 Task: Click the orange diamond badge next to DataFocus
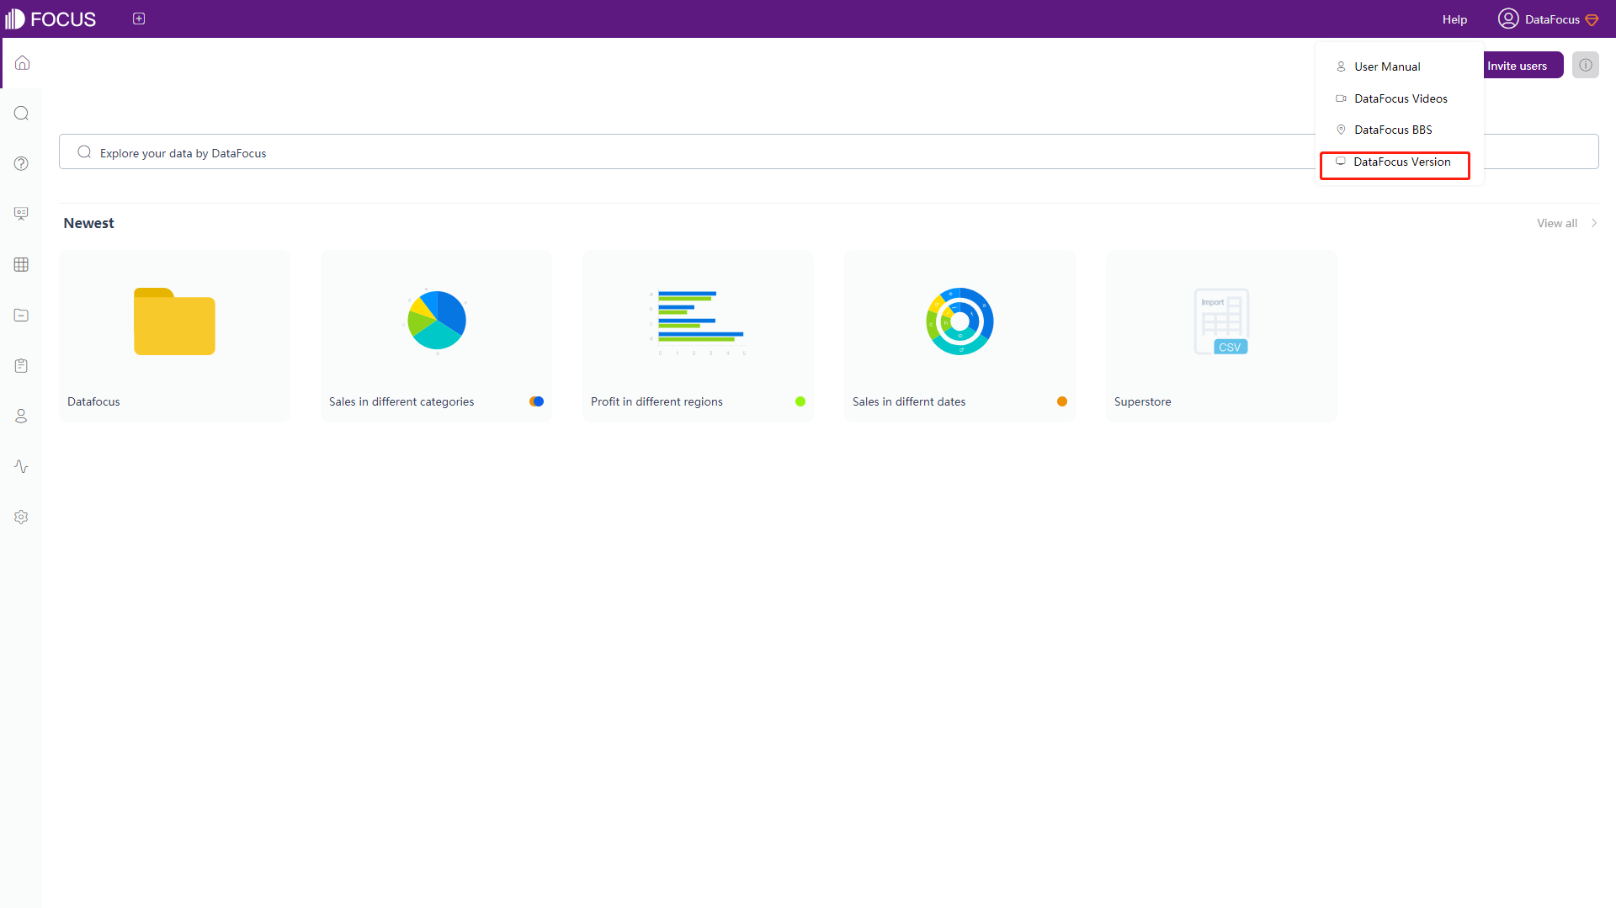tap(1592, 19)
